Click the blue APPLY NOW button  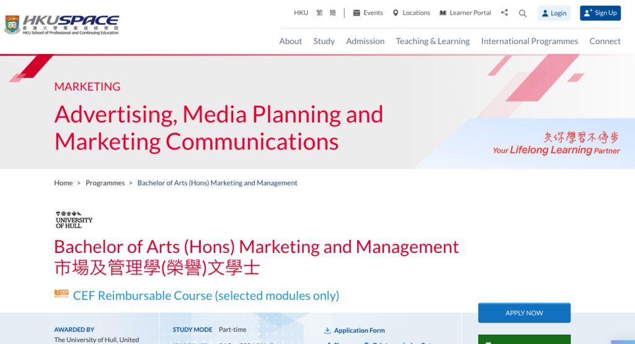524,313
